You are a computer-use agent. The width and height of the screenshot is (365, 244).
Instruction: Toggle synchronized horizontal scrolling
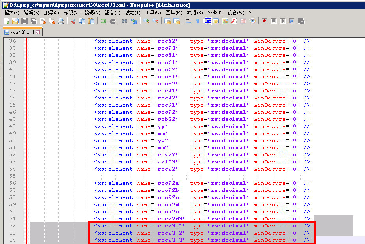click(x=177, y=21)
